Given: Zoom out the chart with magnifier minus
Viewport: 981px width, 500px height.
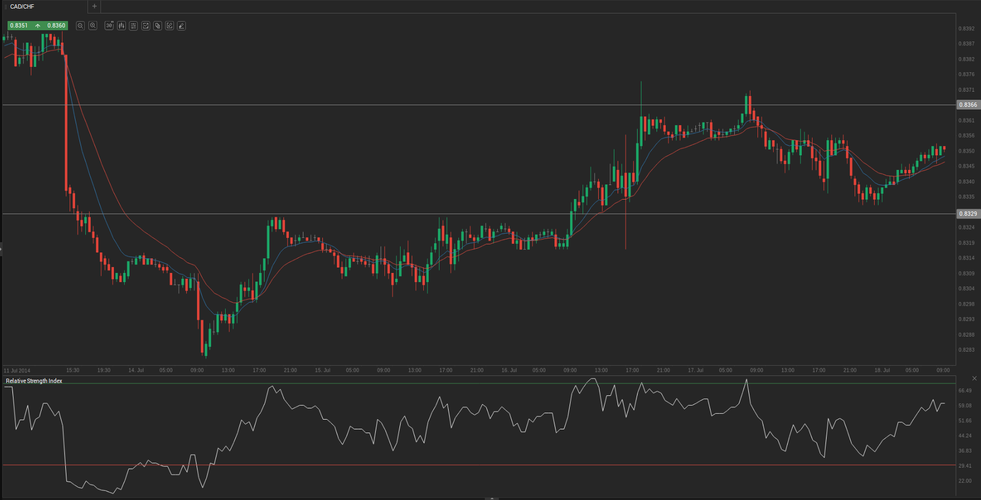Looking at the screenshot, I should click(x=80, y=26).
